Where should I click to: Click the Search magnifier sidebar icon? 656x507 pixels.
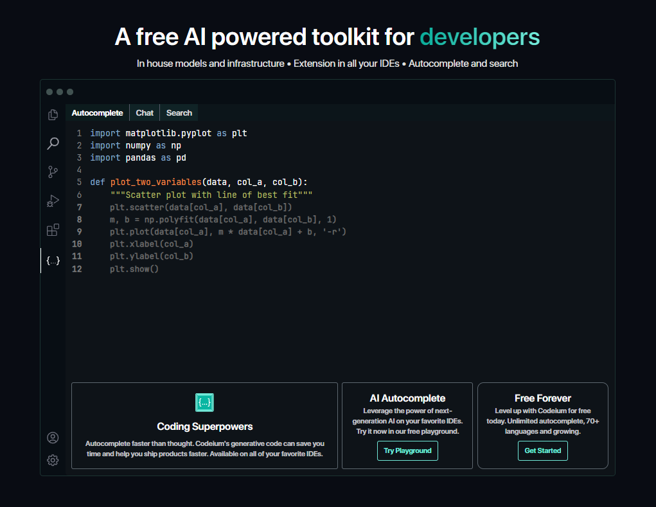tap(53, 143)
